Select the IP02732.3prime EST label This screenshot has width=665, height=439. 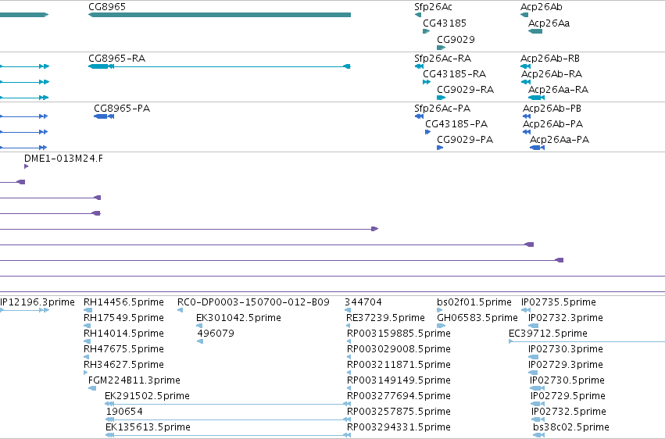(565, 318)
